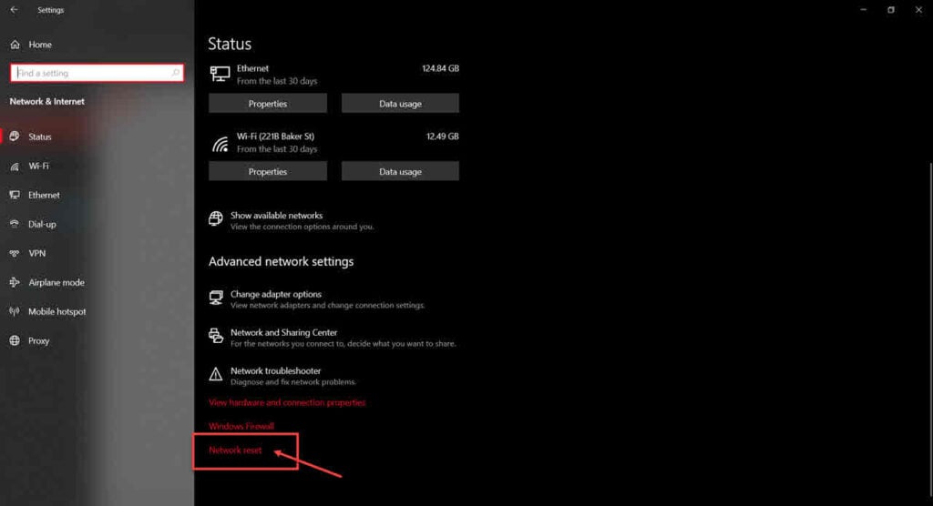
Task: Click the Ethernet monitor icon in Status
Action: click(220, 74)
